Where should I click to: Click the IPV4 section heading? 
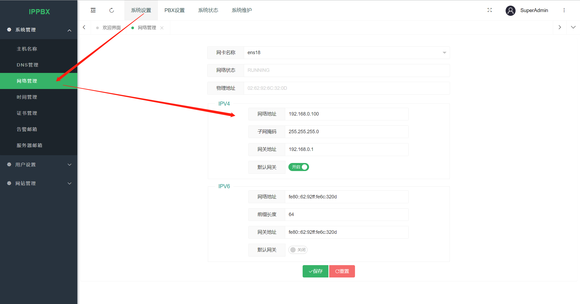click(224, 104)
